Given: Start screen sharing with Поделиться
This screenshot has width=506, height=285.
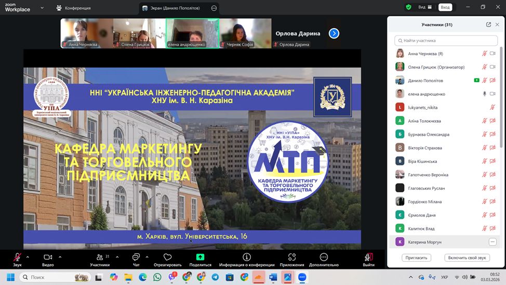Looking at the screenshot, I should coord(200,258).
